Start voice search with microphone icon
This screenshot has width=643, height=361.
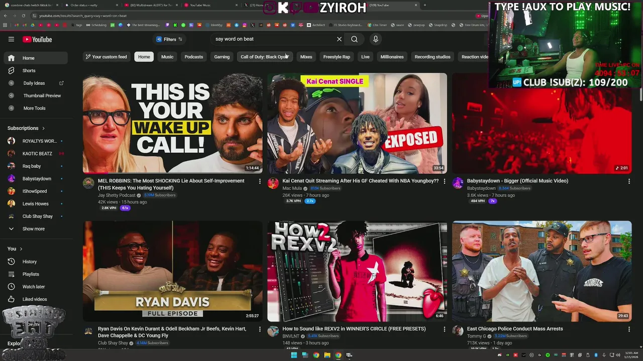[375, 39]
